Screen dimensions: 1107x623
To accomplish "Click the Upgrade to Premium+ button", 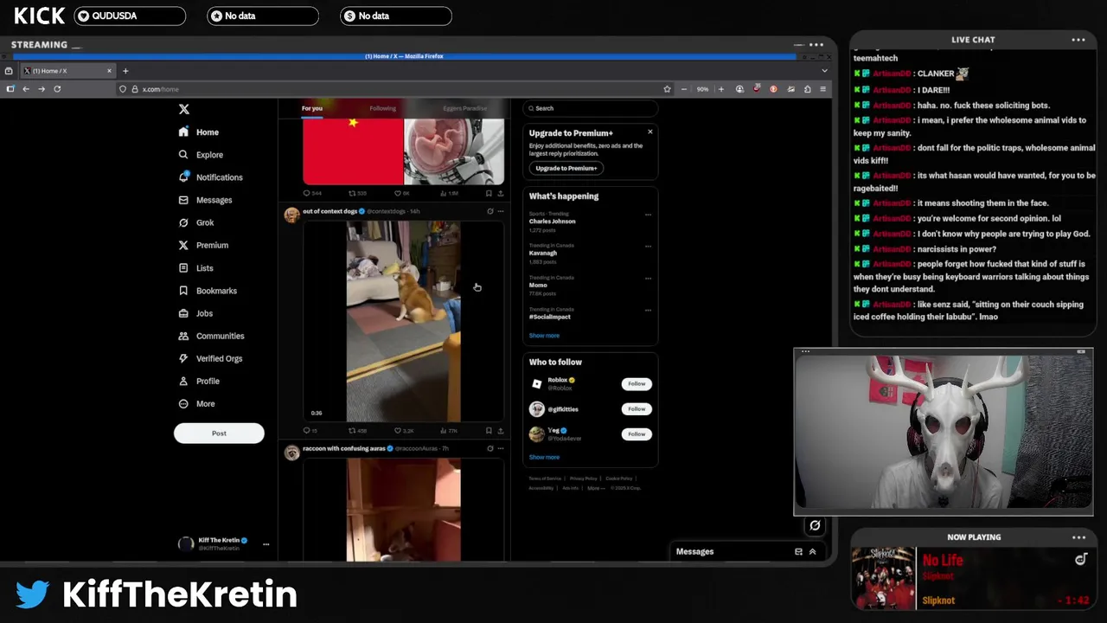I will click(x=566, y=168).
